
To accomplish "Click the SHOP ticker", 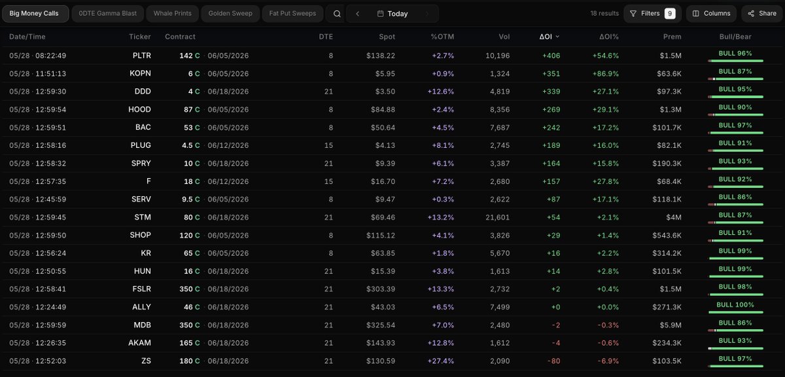I will click(140, 235).
